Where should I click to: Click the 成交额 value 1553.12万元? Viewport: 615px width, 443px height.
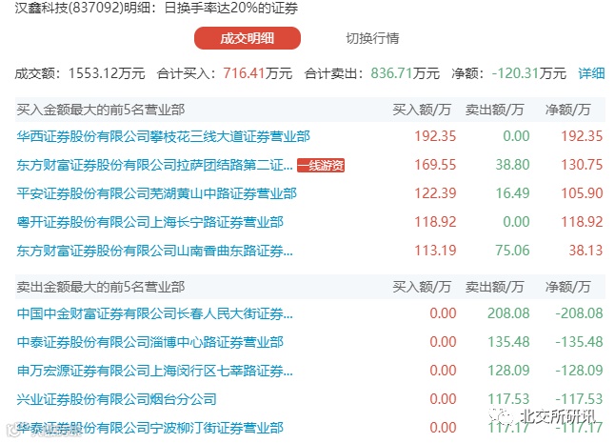coord(107,73)
